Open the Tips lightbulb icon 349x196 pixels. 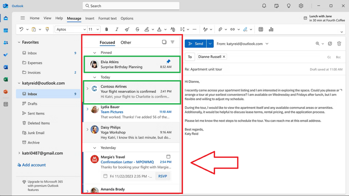point(289,6)
